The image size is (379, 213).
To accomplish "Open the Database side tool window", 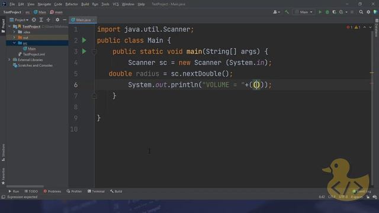I will click(x=377, y=28).
